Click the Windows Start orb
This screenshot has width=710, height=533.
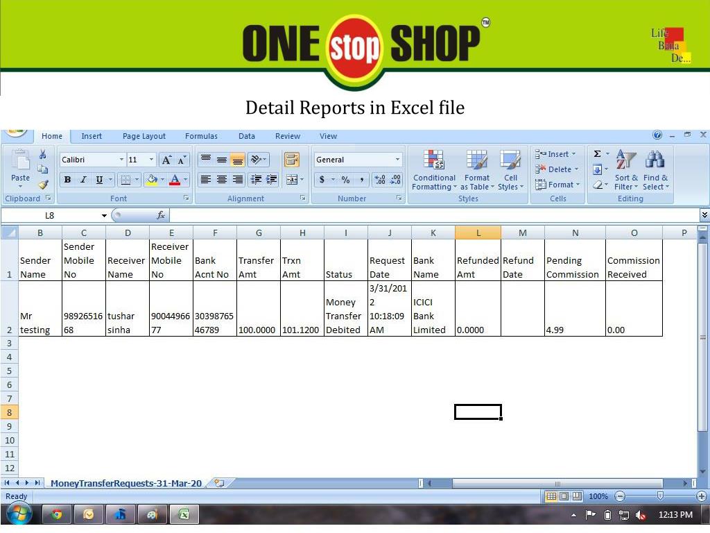(x=19, y=514)
